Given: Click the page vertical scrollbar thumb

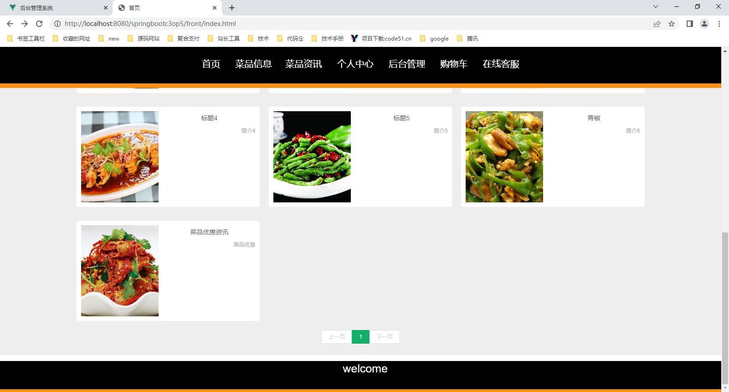Looking at the screenshot, I should 725,309.
